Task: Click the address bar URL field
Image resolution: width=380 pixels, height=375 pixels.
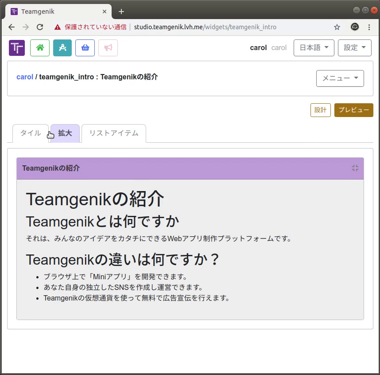Action: pos(205,27)
